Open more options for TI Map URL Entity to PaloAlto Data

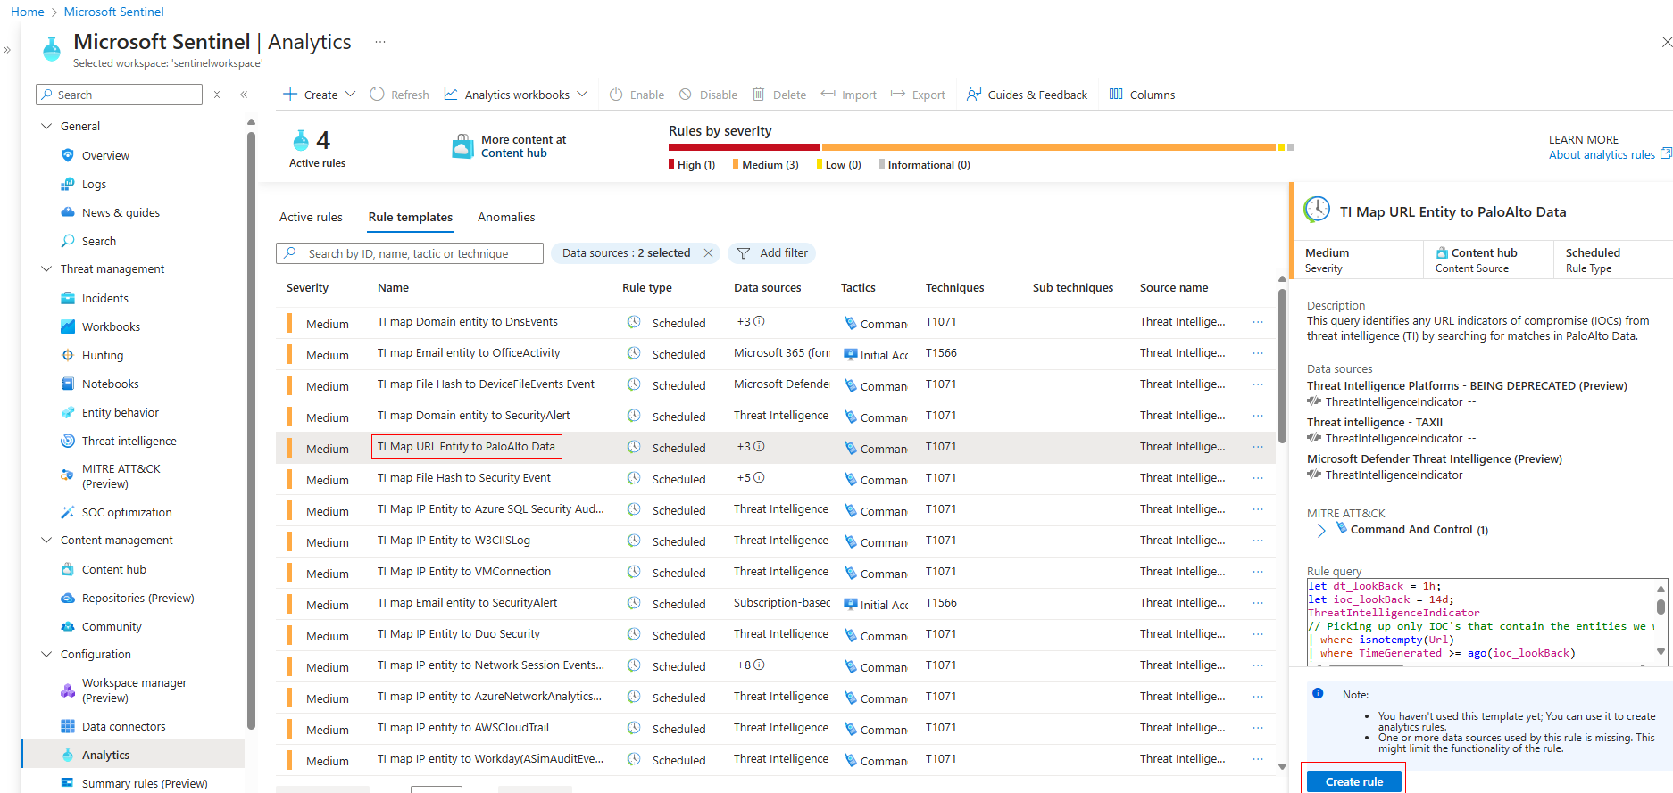[1258, 447]
